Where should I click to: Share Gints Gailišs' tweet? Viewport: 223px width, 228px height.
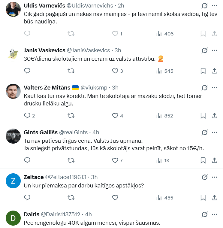coord(215,160)
